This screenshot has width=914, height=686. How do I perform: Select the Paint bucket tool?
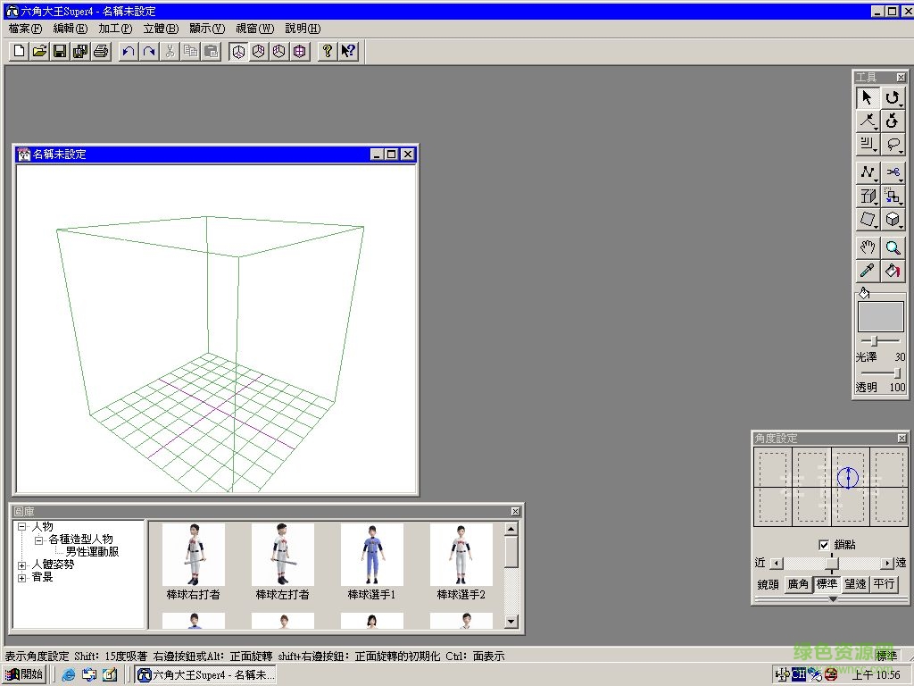(x=893, y=271)
